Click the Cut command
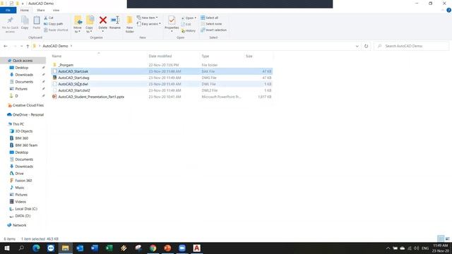The image size is (452, 254). tap(49, 18)
